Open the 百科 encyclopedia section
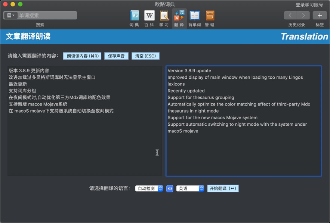330x223 pixels. pyautogui.click(x=149, y=18)
